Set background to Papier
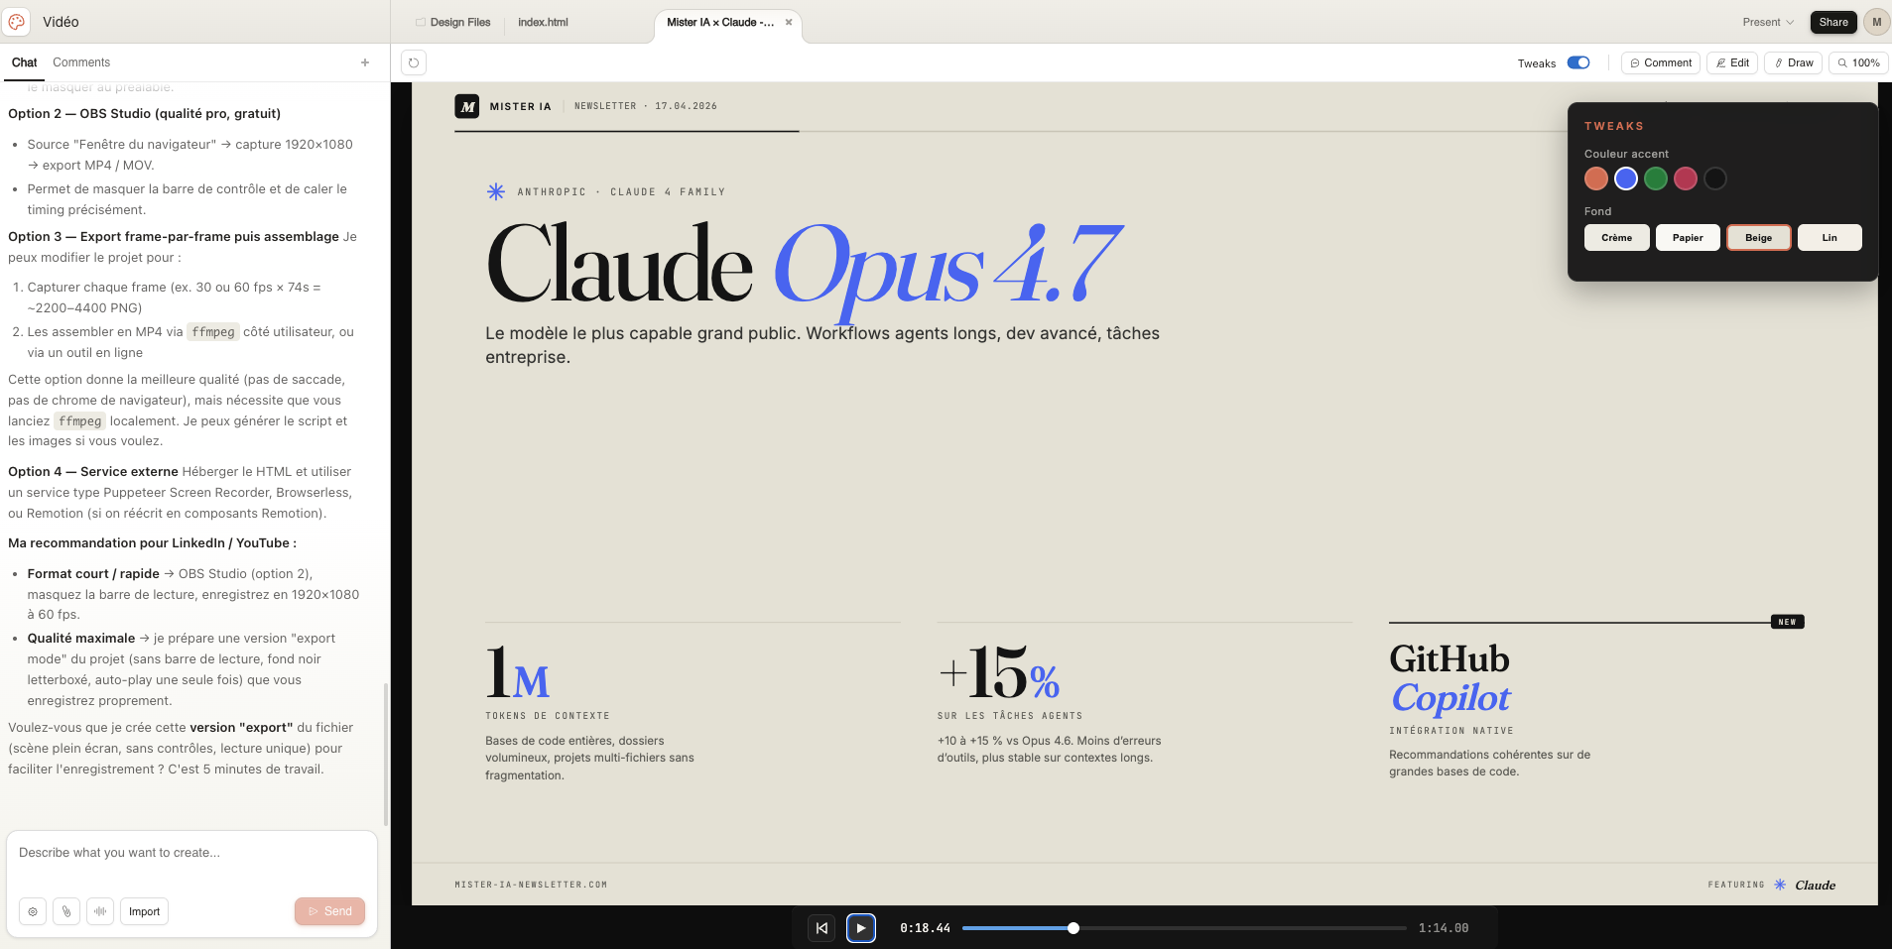 pos(1688,238)
